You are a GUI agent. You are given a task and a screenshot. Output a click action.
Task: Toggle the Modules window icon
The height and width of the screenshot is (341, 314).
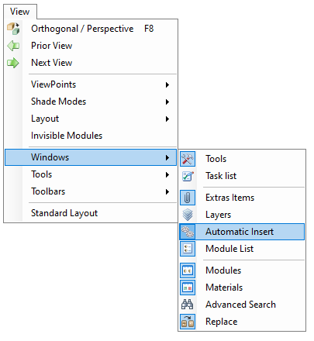[188, 270]
